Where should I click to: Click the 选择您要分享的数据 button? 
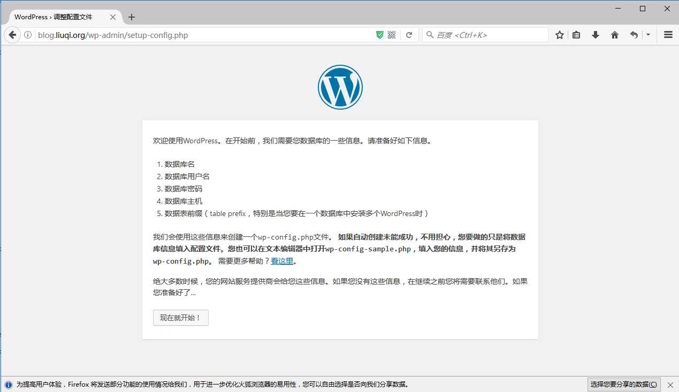click(x=624, y=384)
